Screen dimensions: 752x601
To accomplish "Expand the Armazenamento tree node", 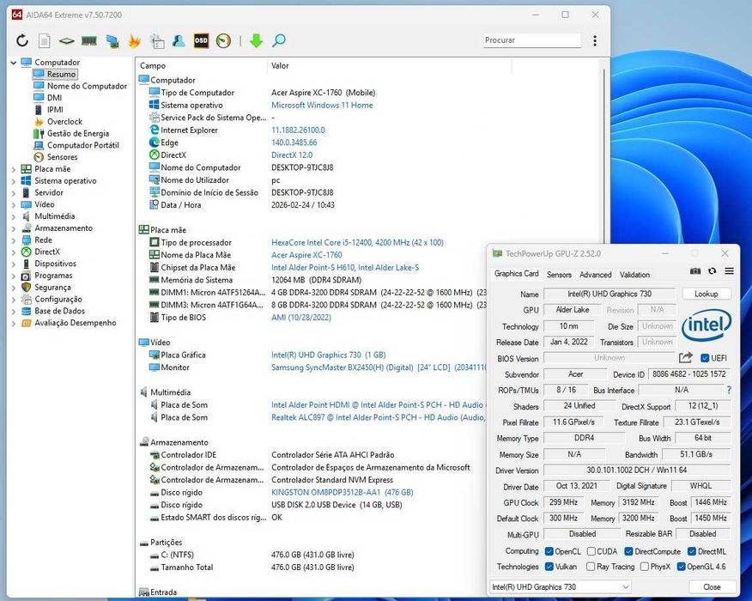I will pos(14,228).
